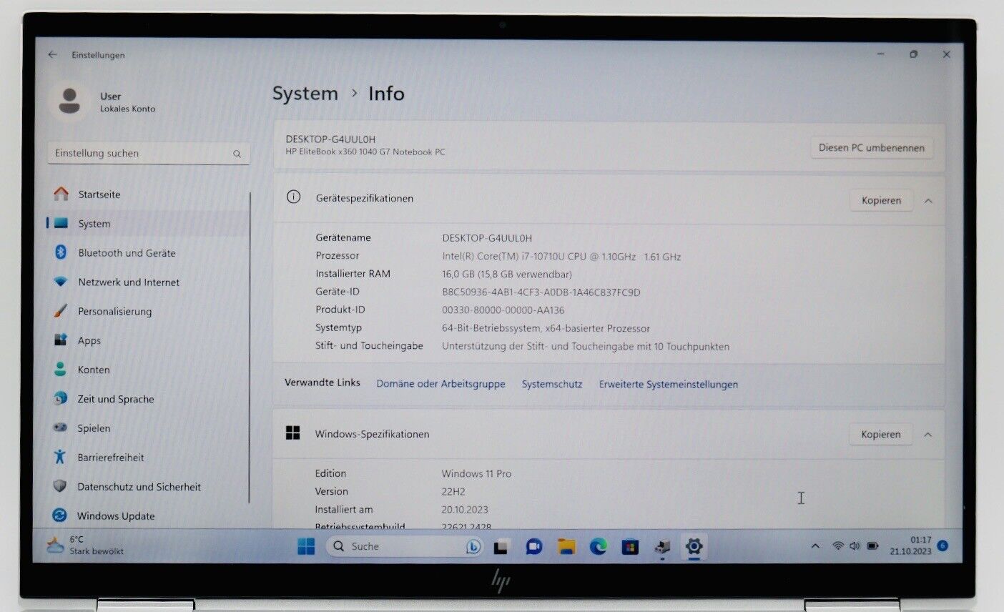Viewport: 1004px width, 612px height.
Task: Collapse the Gerätespezifikationen section
Action: (928, 201)
